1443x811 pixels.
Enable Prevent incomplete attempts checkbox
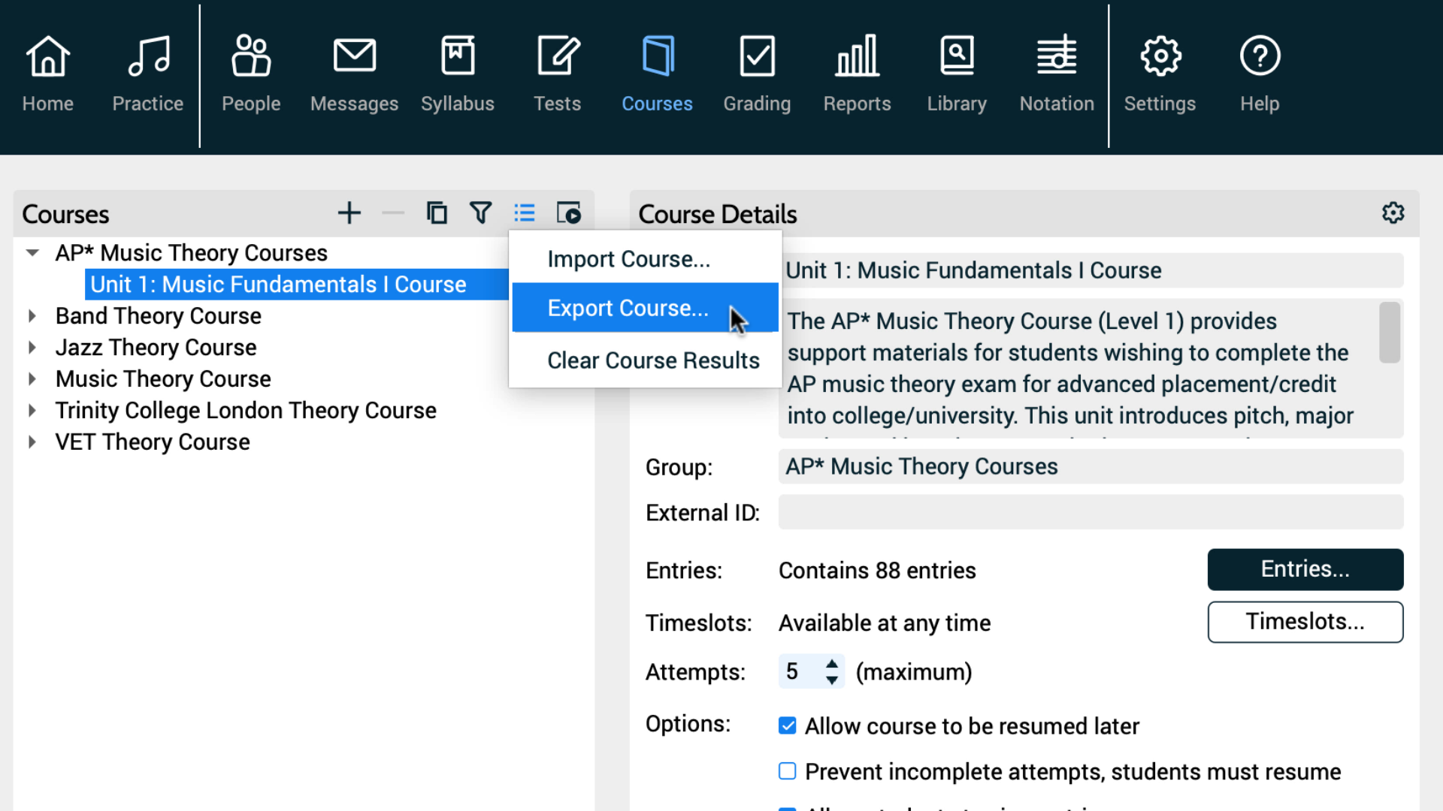pos(787,771)
